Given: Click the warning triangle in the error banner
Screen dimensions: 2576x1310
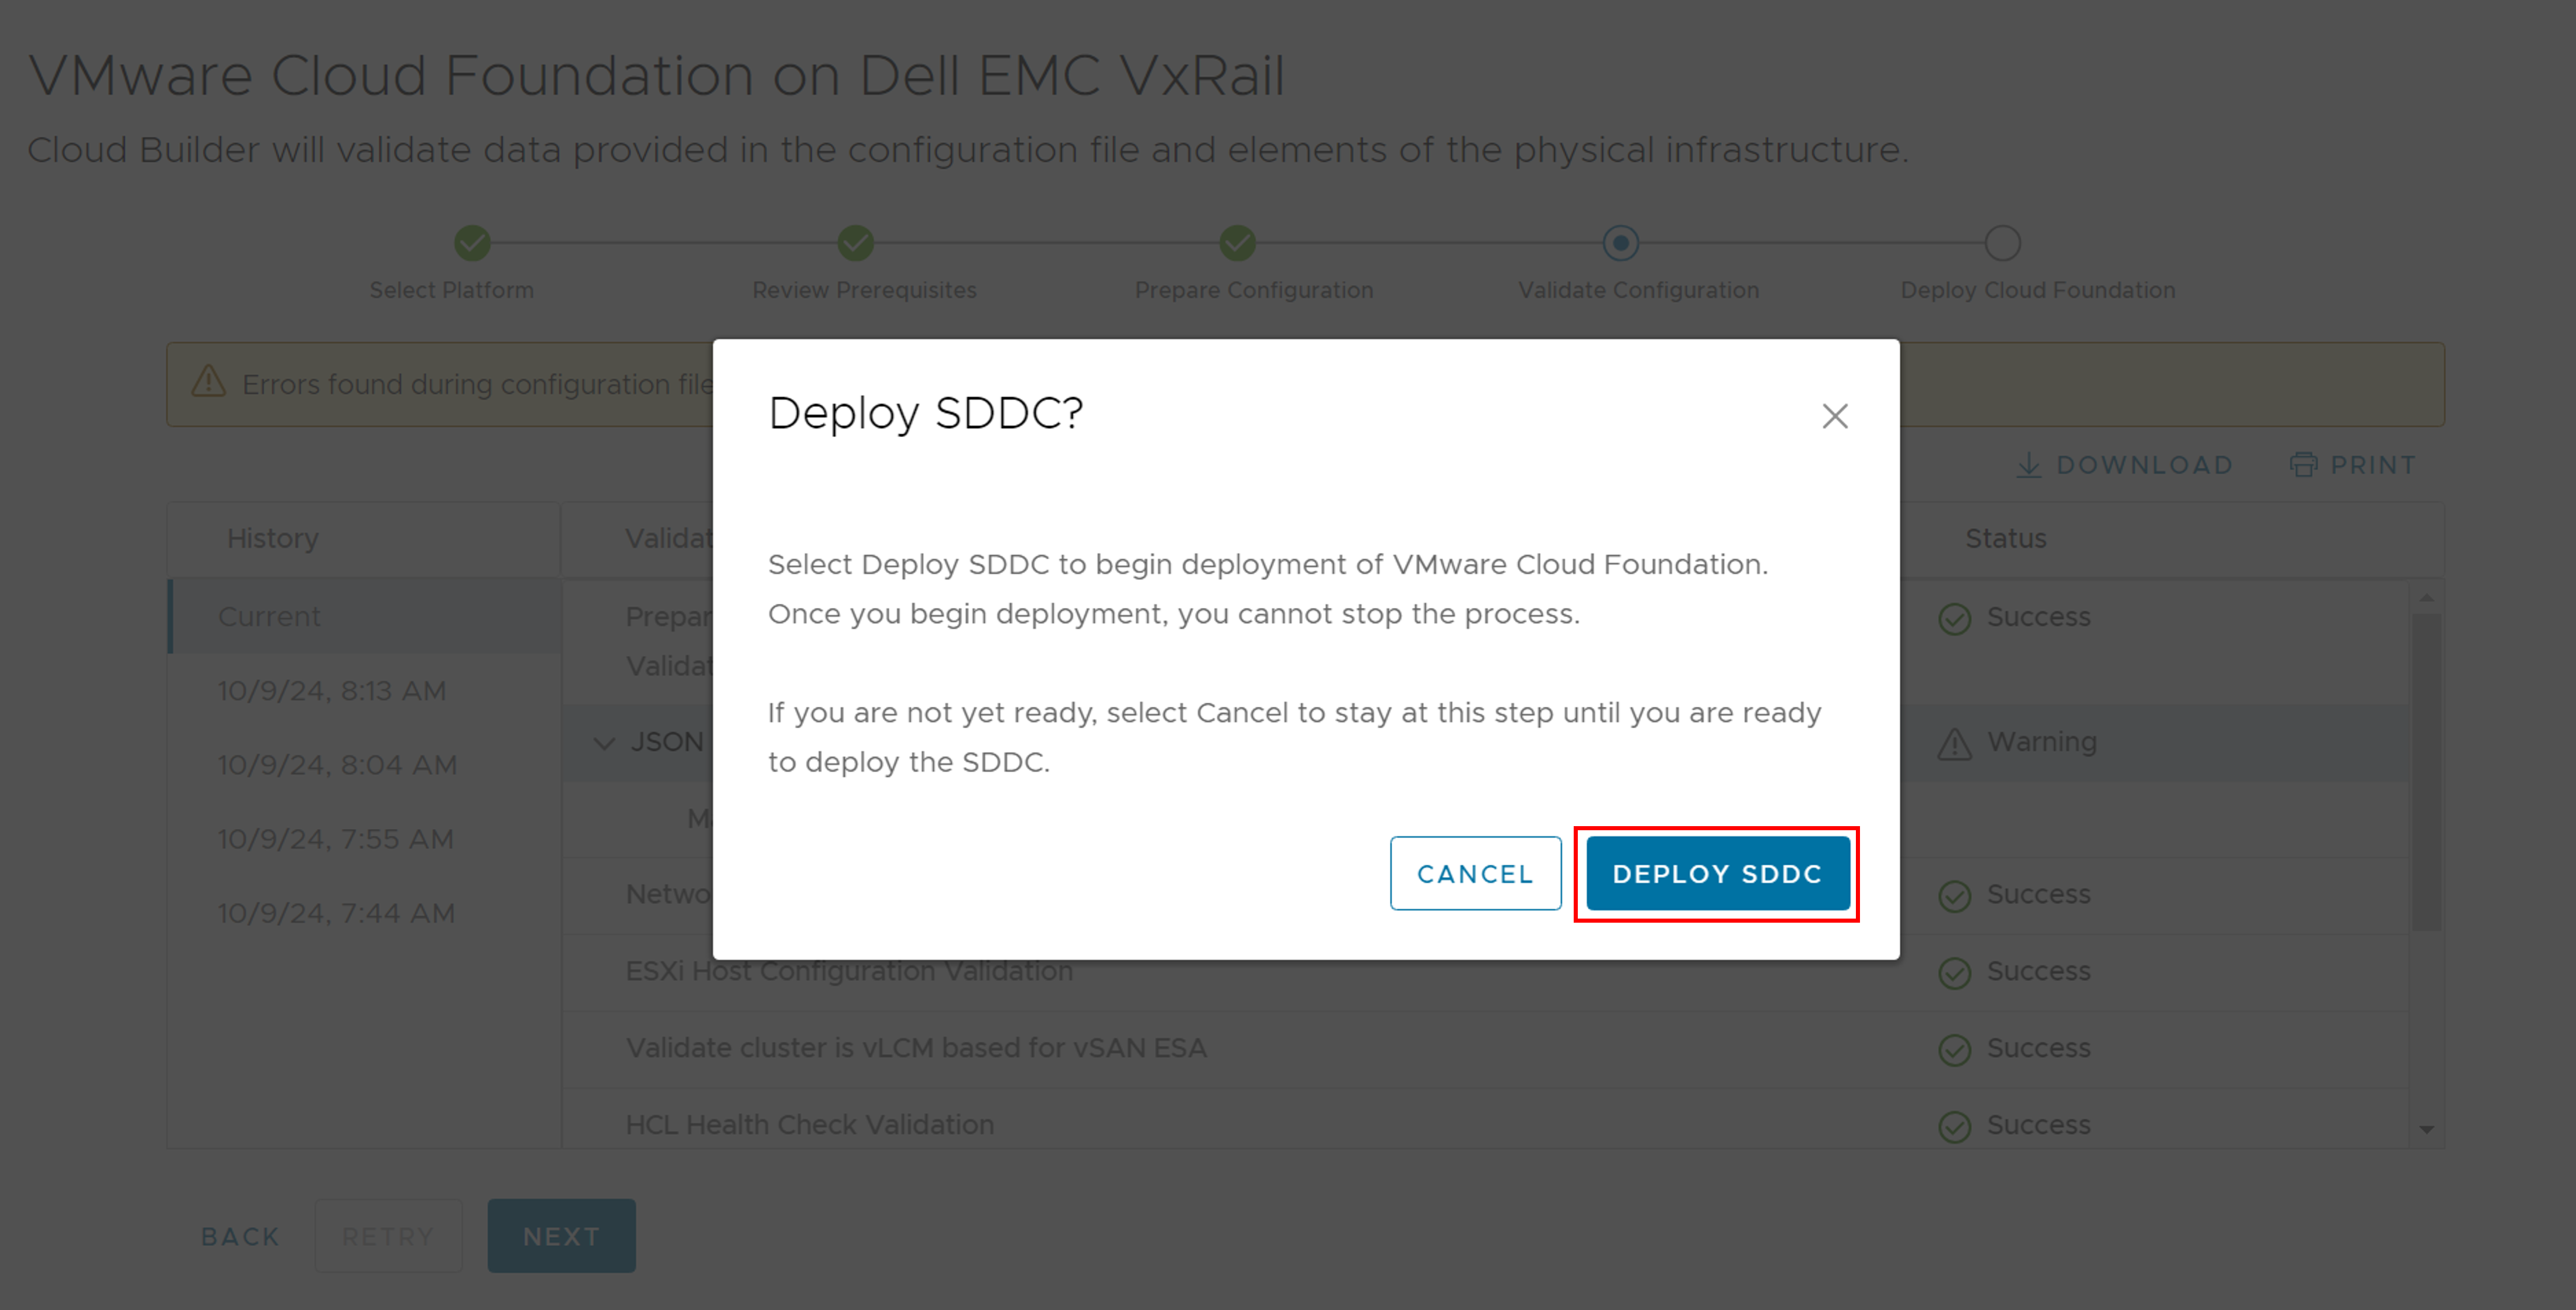Looking at the screenshot, I should [x=208, y=381].
